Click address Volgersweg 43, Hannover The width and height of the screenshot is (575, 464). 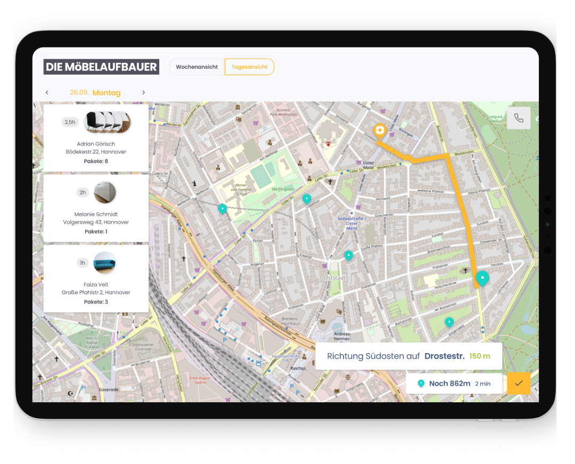point(96,222)
